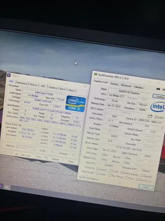Click the GPU-Z green title bar icon
The width and height of the screenshot is (165, 221).
[x=95, y=74]
